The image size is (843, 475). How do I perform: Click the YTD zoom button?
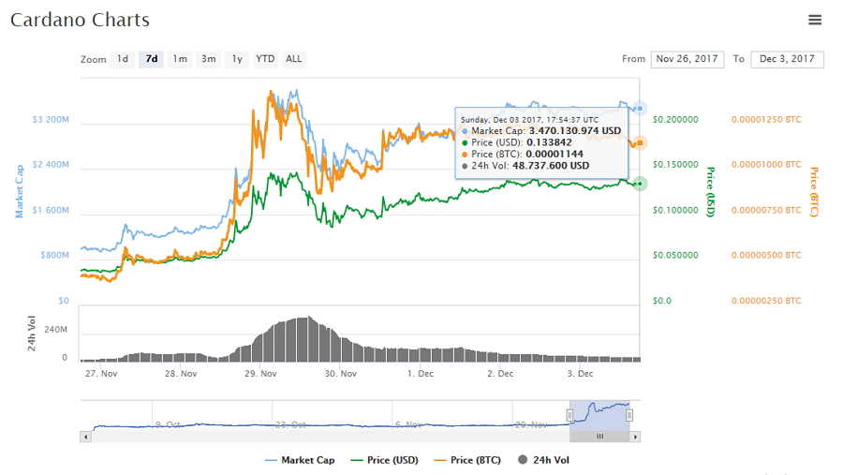point(265,59)
